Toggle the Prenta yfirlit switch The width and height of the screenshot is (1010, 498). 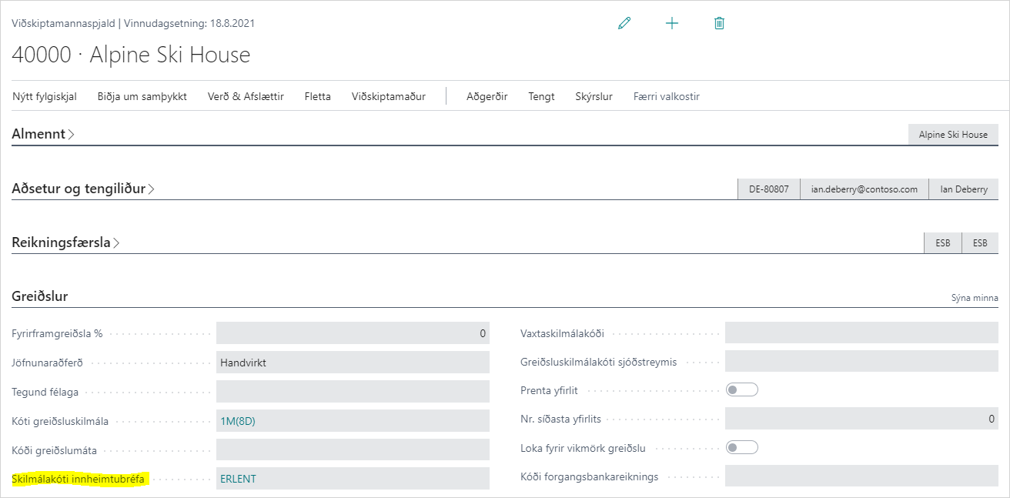[x=742, y=390]
